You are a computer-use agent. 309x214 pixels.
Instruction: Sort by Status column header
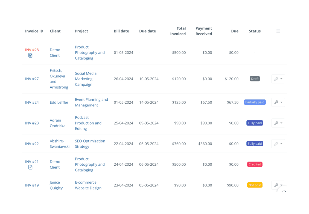255,31
